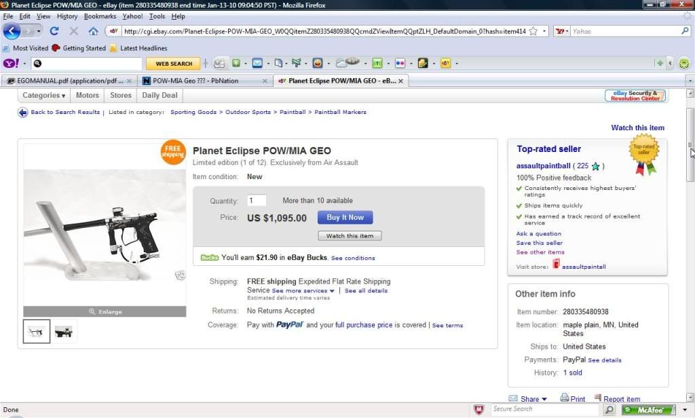The height and width of the screenshot is (418, 695).
Task: Click the Buy It Now button
Action: pyautogui.click(x=345, y=217)
